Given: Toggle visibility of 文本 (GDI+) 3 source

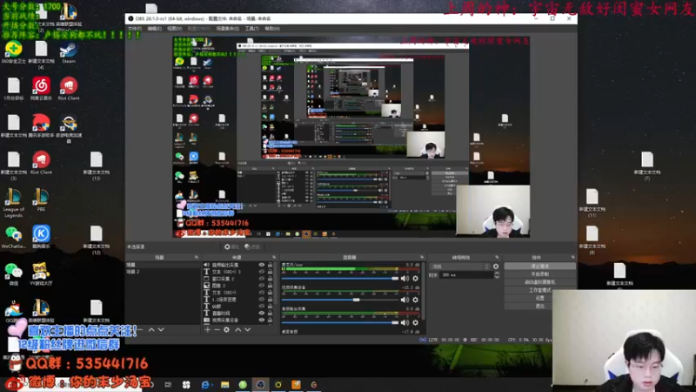Looking at the screenshot, I should pos(262,272).
